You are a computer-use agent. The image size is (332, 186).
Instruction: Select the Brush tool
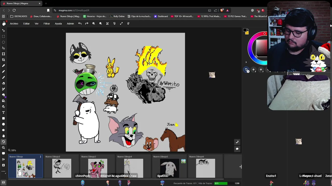click(x=3, y=77)
